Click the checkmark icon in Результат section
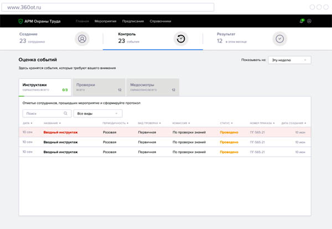332x229 pixels. click(x=280, y=39)
